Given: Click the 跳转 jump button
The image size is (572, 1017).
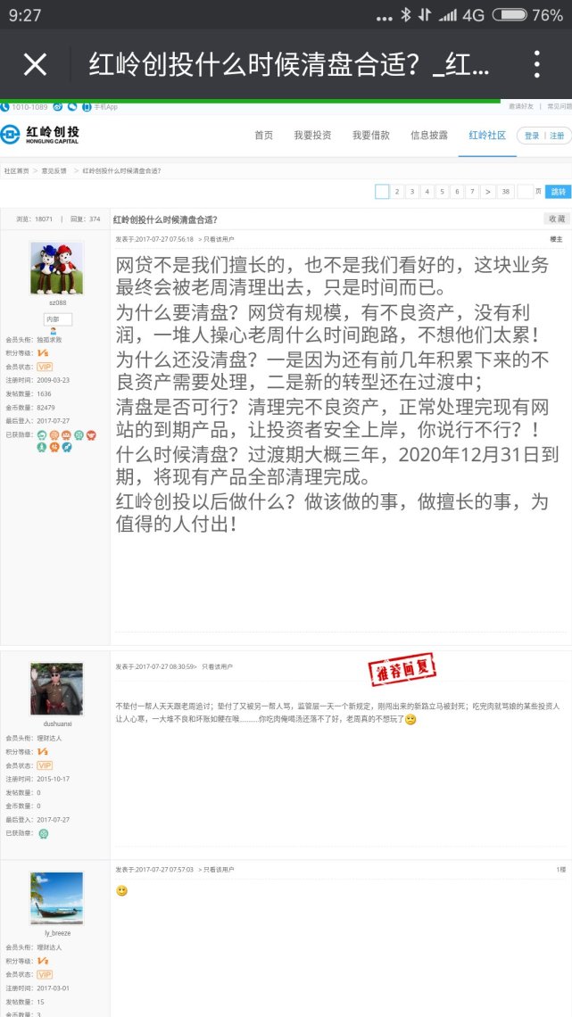Looking at the screenshot, I should [559, 191].
